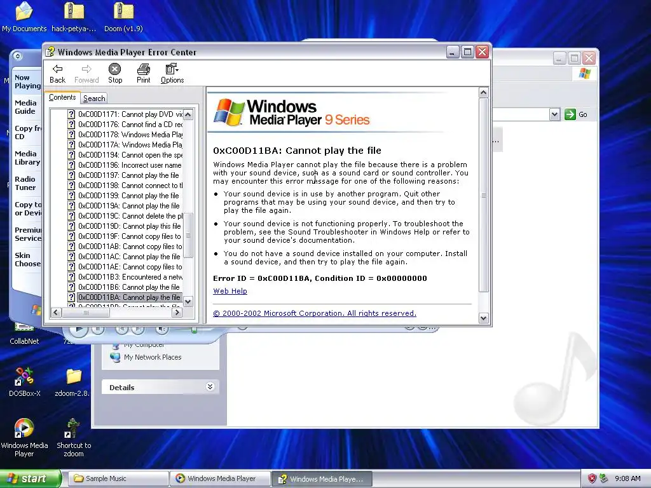651x488 pixels.
Task: Click the contents list scroll-up arrow
Action: [x=188, y=114]
